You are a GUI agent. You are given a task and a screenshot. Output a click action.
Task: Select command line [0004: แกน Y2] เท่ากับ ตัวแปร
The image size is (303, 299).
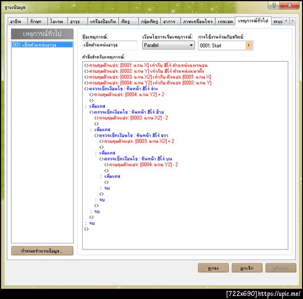tap(148, 83)
